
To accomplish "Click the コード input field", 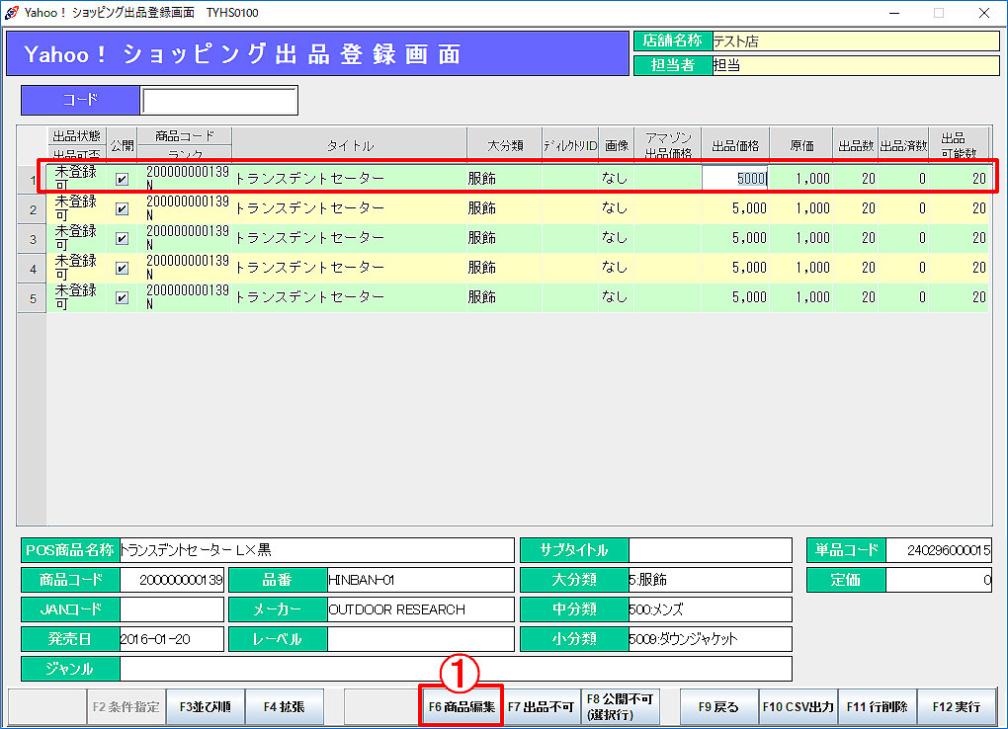I will point(218,101).
